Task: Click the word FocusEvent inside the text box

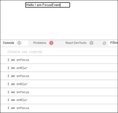Action: (51, 5)
